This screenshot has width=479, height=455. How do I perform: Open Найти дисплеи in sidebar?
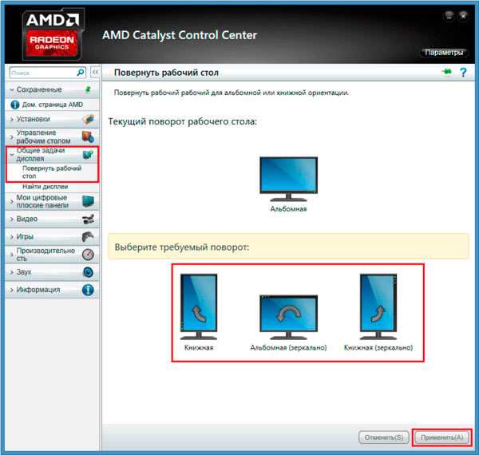pos(45,186)
